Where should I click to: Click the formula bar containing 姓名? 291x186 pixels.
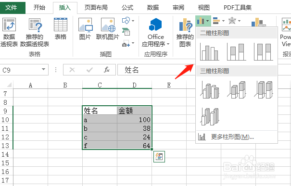pos(156,70)
